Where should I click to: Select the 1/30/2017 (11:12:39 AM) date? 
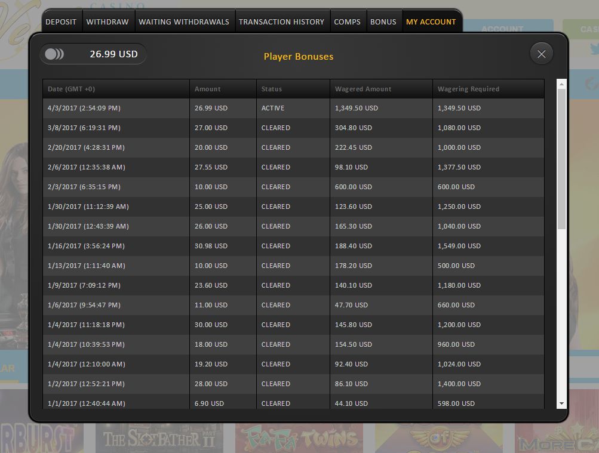(x=88, y=207)
